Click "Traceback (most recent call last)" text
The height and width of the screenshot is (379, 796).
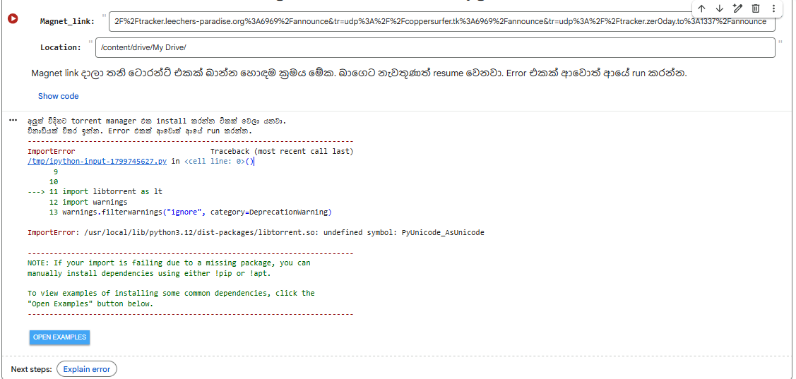click(282, 151)
